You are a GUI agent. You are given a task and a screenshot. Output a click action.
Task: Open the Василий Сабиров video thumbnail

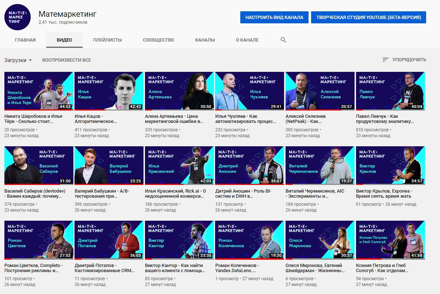coord(39,166)
